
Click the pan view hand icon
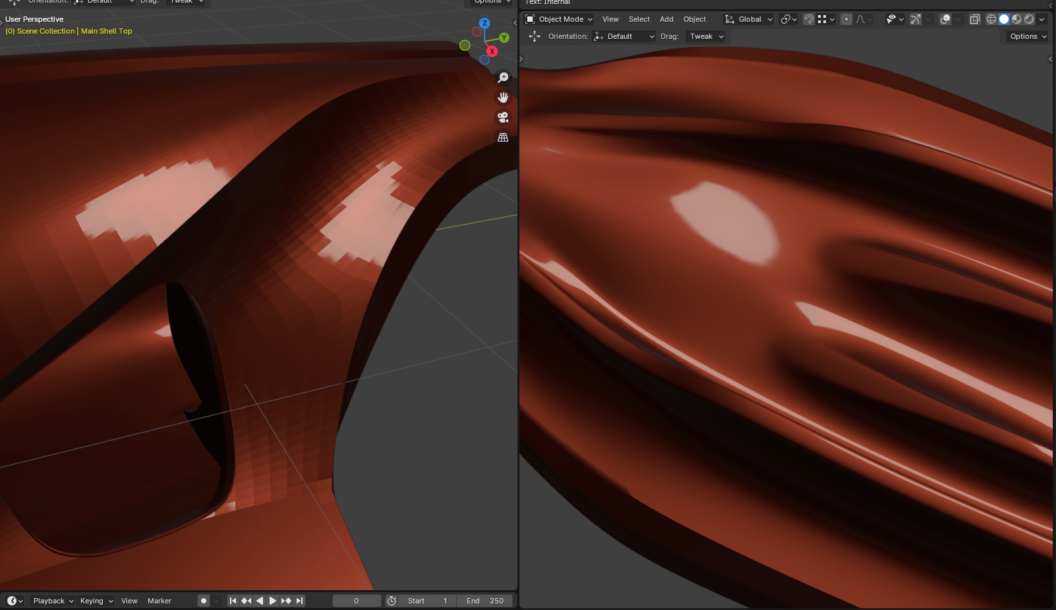(x=503, y=97)
